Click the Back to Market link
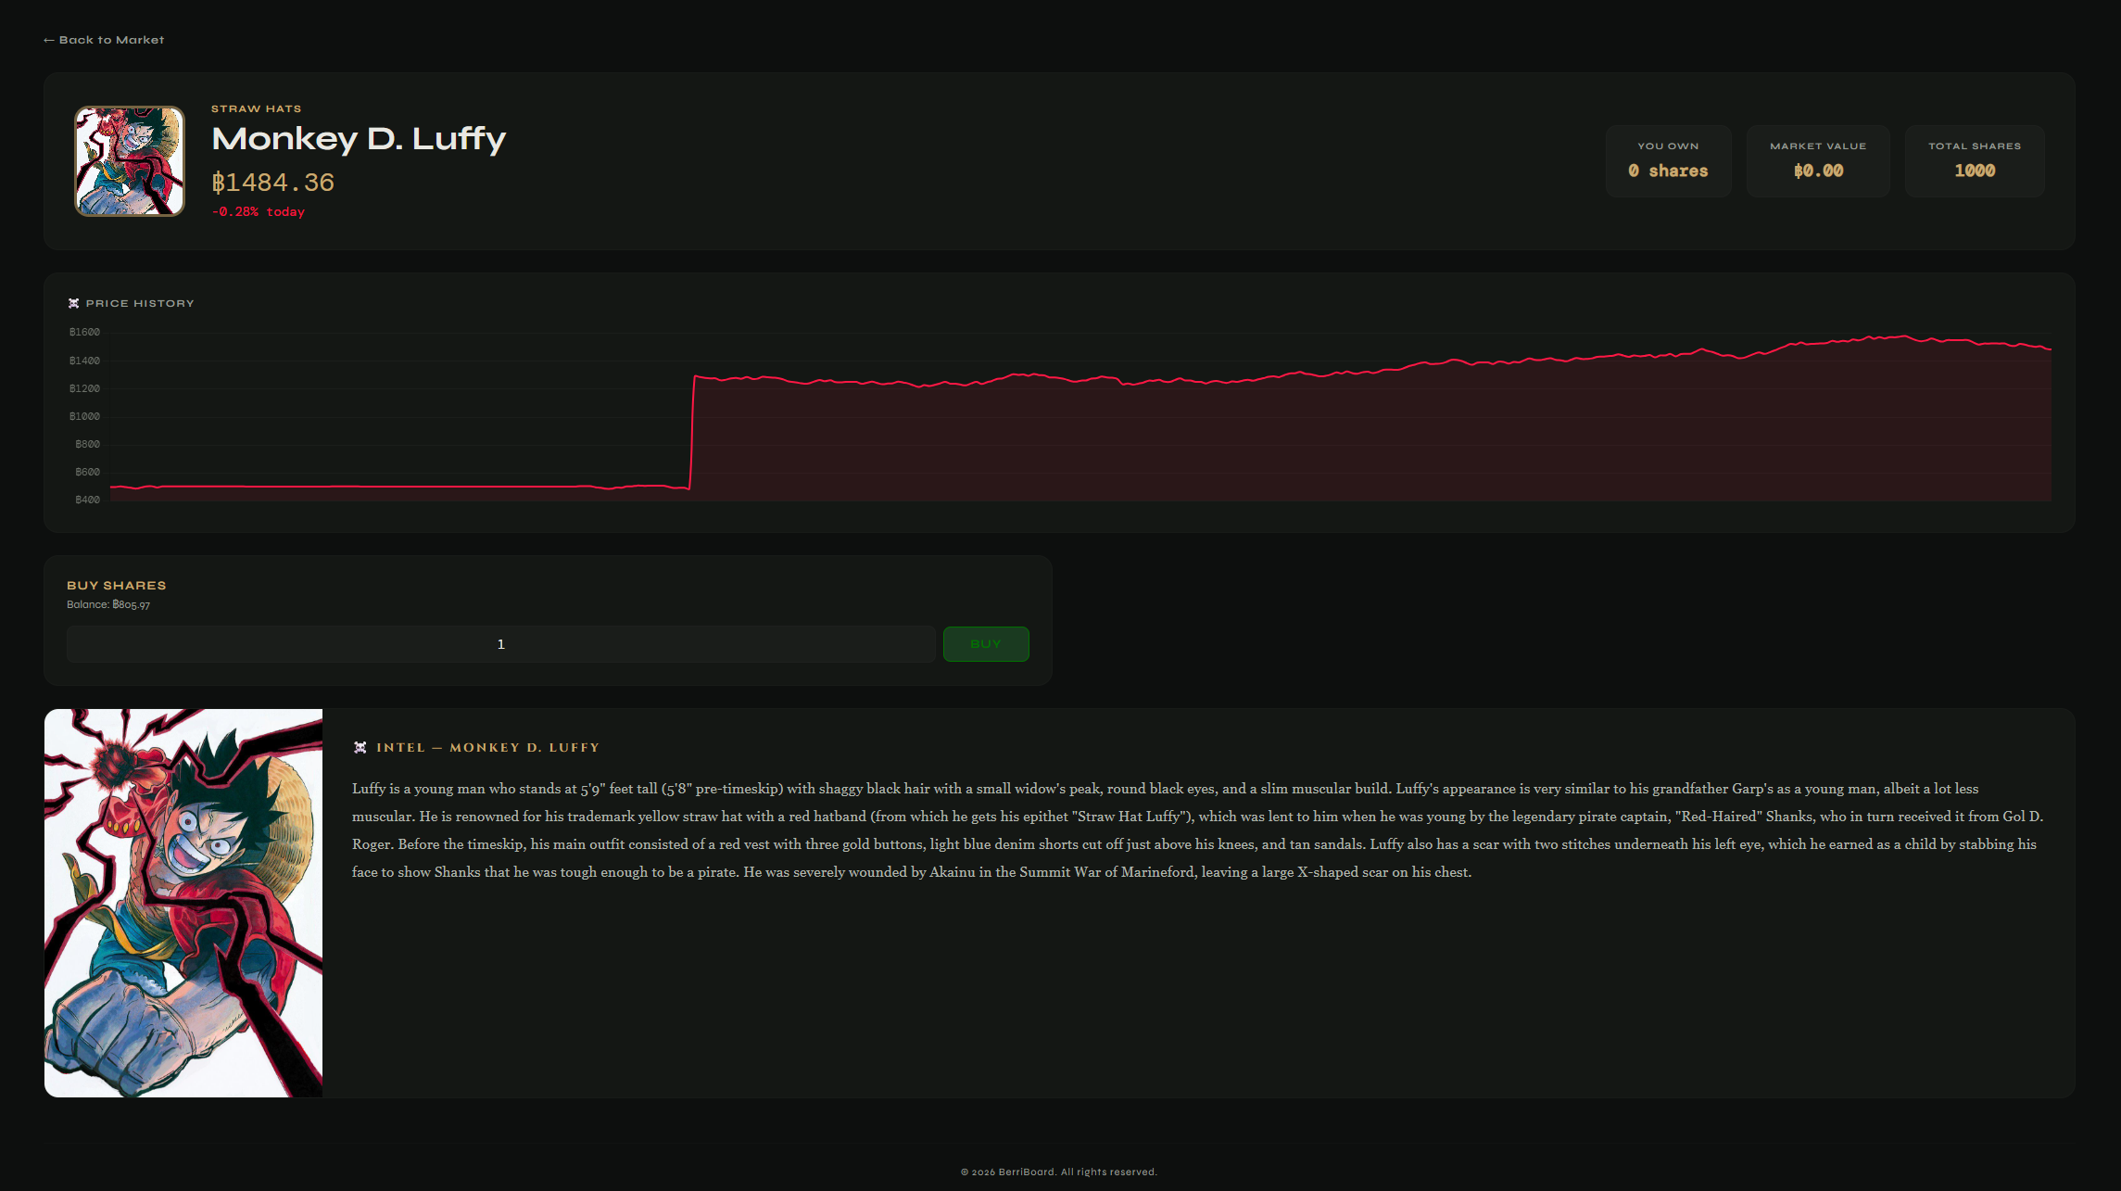The width and height of the screenshot is (2121, 1191). (104, 40)
